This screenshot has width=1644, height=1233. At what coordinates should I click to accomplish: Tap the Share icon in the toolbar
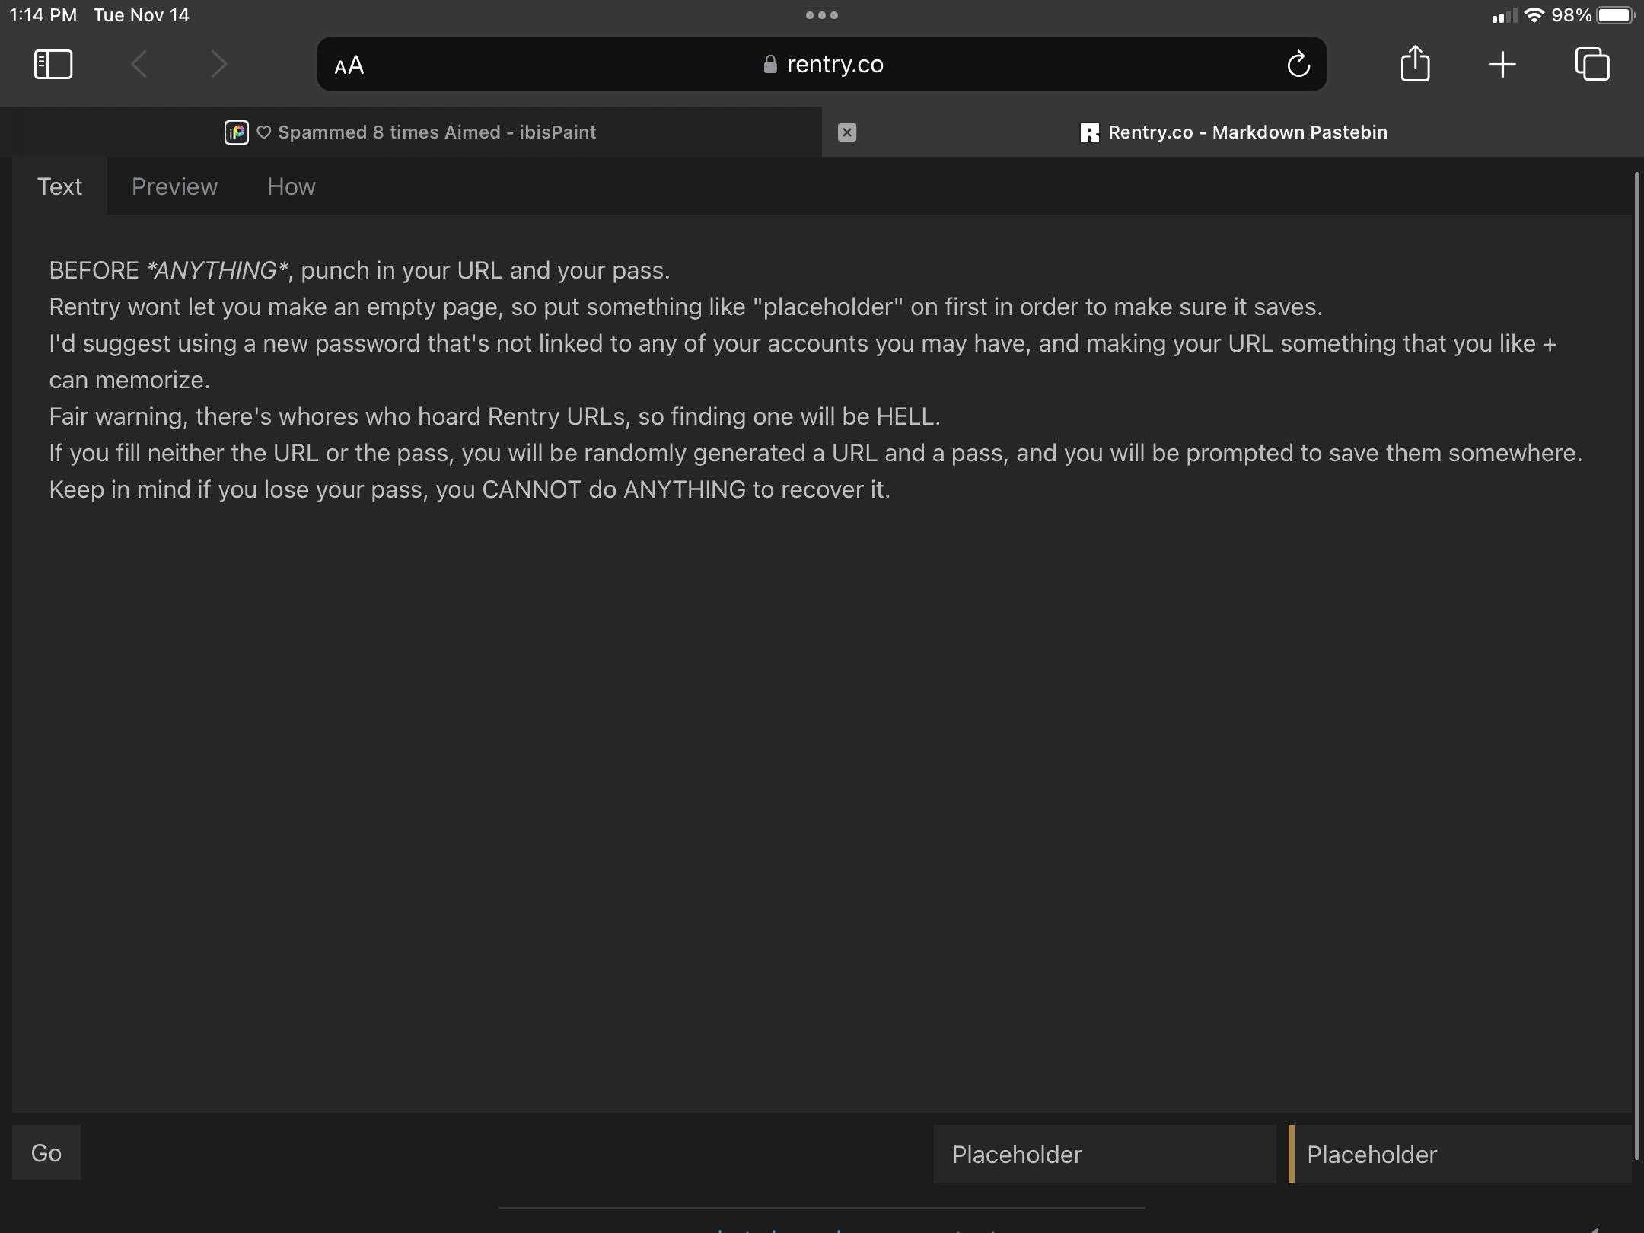click(1415, 64)
